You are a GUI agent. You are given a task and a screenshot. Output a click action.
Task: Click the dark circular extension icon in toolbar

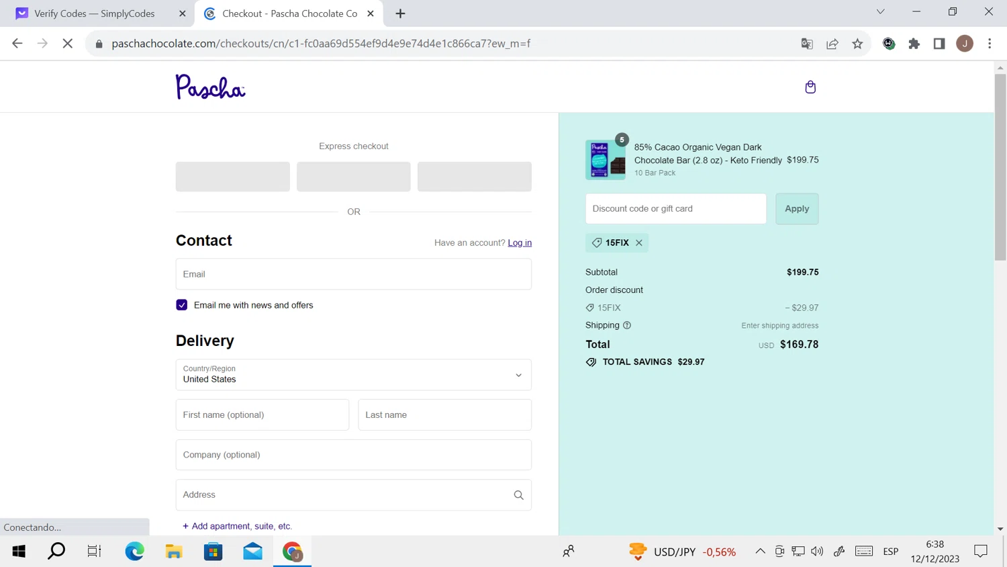click(889, 44)
